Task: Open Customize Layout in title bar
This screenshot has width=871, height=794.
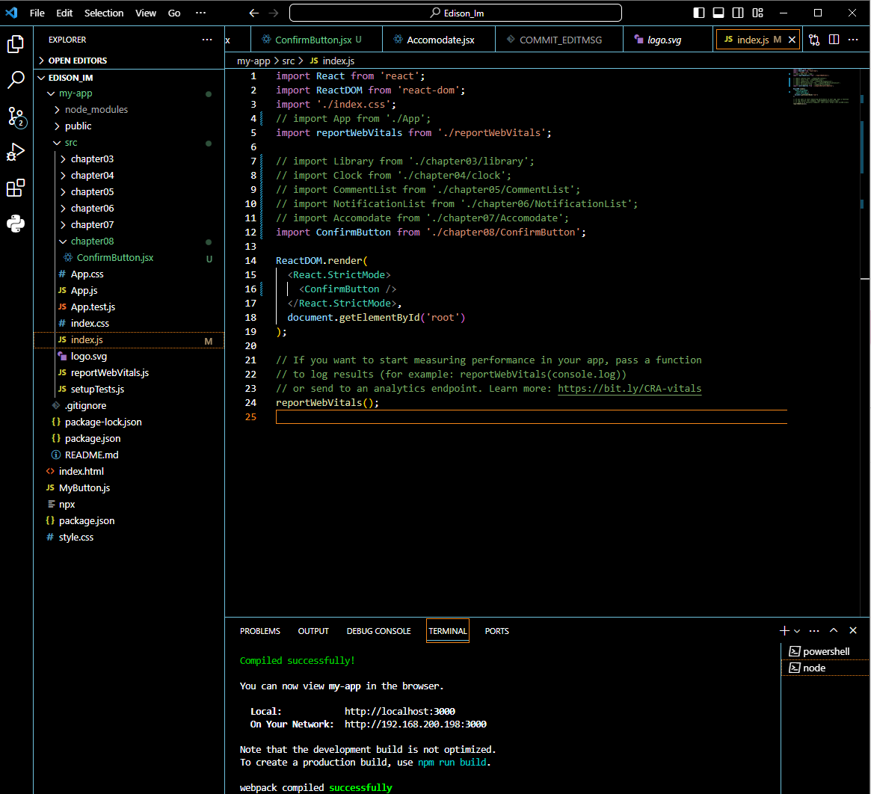Action: pos(757,13)
